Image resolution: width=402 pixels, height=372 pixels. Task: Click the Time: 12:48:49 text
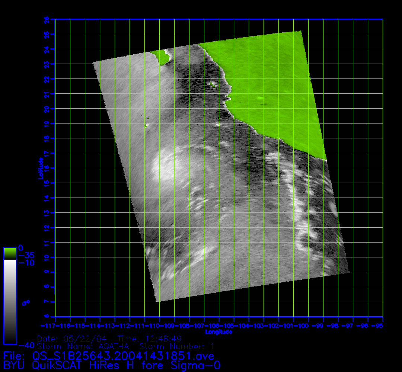(149, 339)
